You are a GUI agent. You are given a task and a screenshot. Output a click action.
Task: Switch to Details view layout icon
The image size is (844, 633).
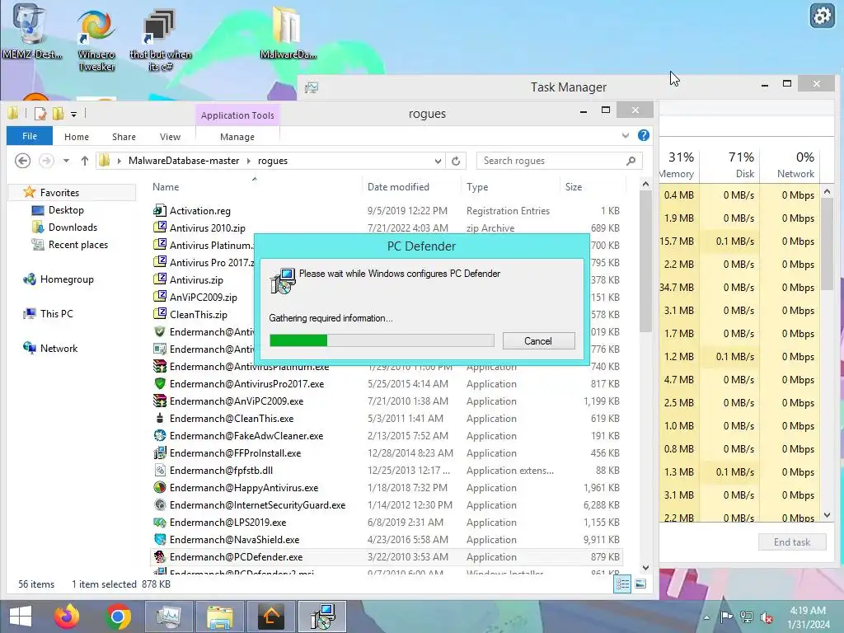coord(623,584)
